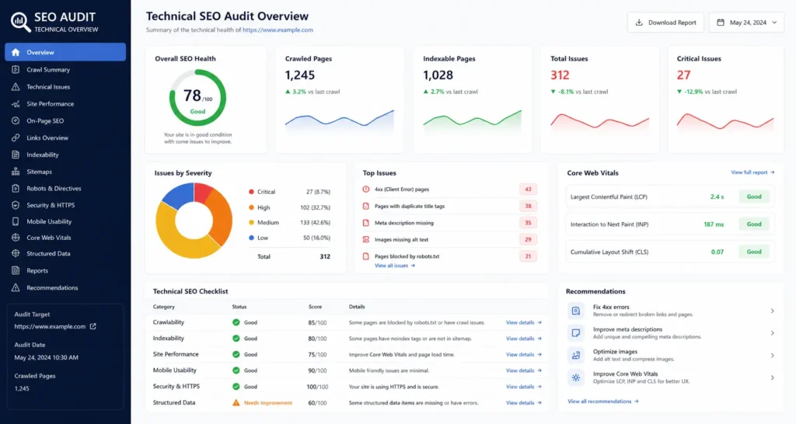Expand the Optimize images chevron
The image size is (796, 424).
tap(772, 356)
